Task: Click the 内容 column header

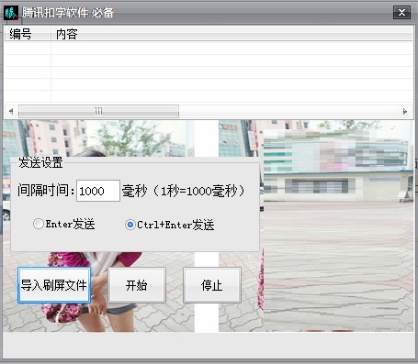Action: click(x=232, y=34)
